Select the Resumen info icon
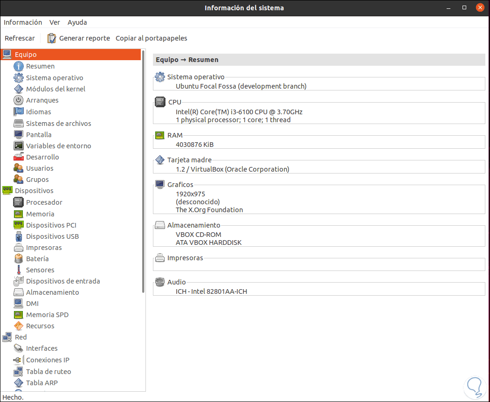The height and width of the screenshot is (402, 490). [x=19, y=66]
